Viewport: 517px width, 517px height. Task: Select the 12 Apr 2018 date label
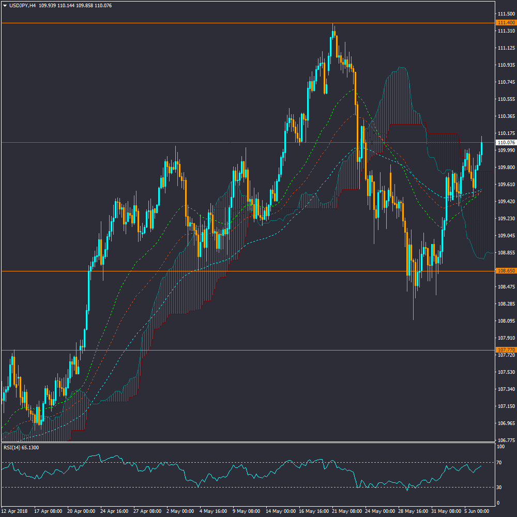click(x=15, y=511)
